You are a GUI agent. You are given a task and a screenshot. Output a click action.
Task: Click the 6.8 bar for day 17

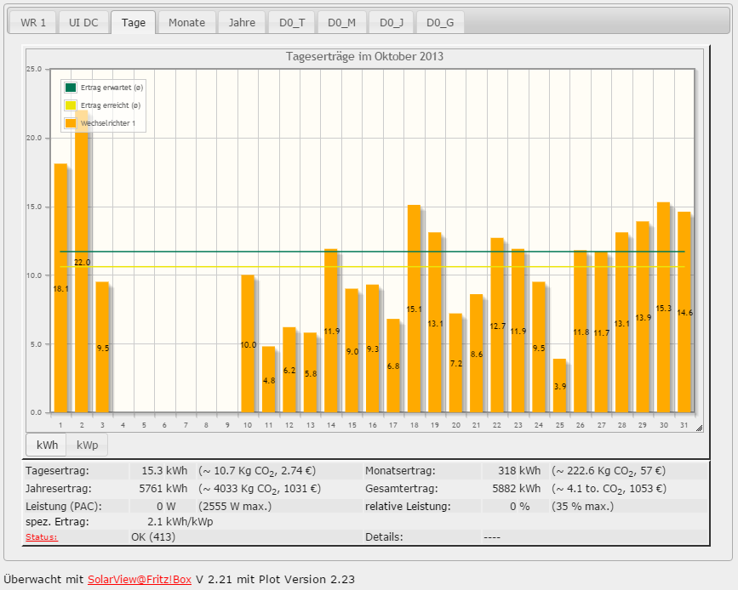[393, 366]
